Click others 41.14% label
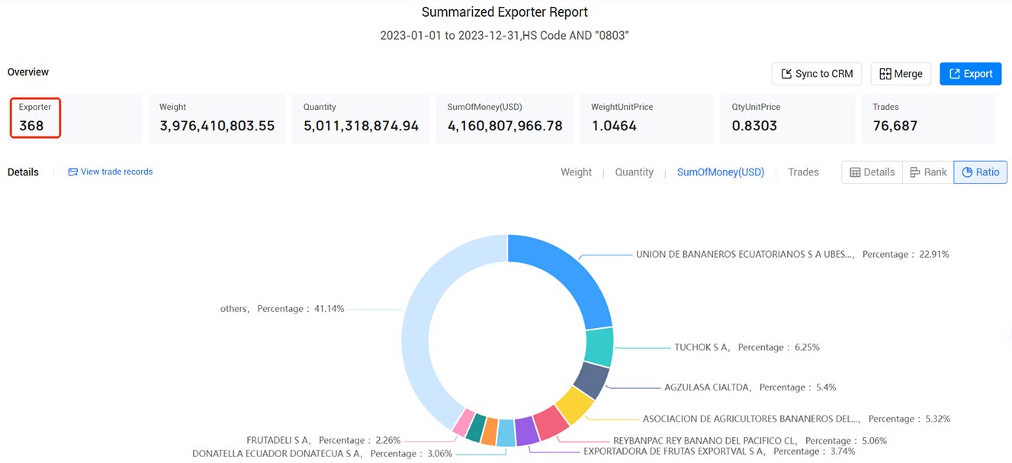The image size is (1012, 463). (x=282, y=309)
